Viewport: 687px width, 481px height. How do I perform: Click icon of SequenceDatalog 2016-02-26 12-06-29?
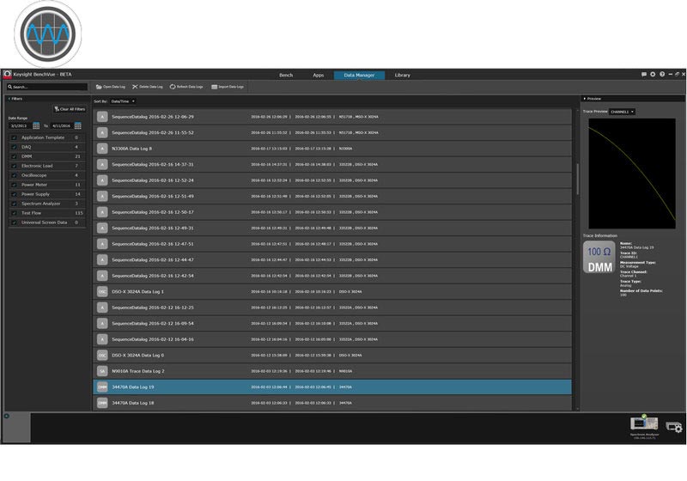(102, 117)
